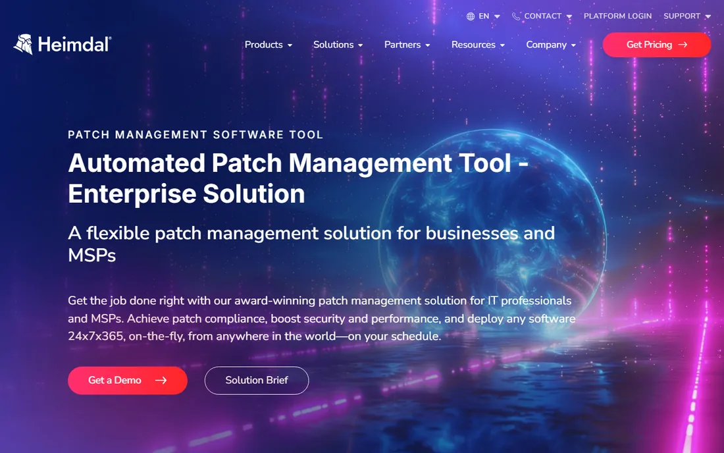This screenshot has width=724, height=453.
Task: Click the Get Pricing button
Action: pyautogui.click(x=657, y=45)
